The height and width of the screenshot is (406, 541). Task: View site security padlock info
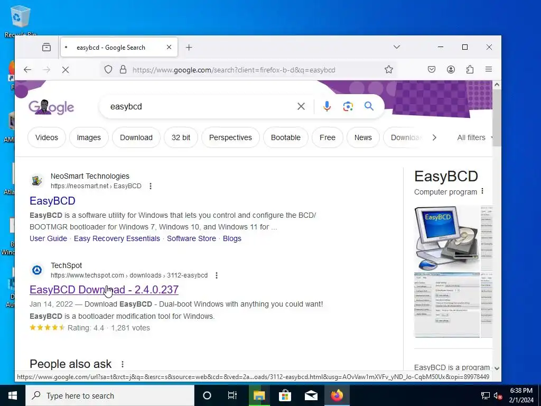123,69
